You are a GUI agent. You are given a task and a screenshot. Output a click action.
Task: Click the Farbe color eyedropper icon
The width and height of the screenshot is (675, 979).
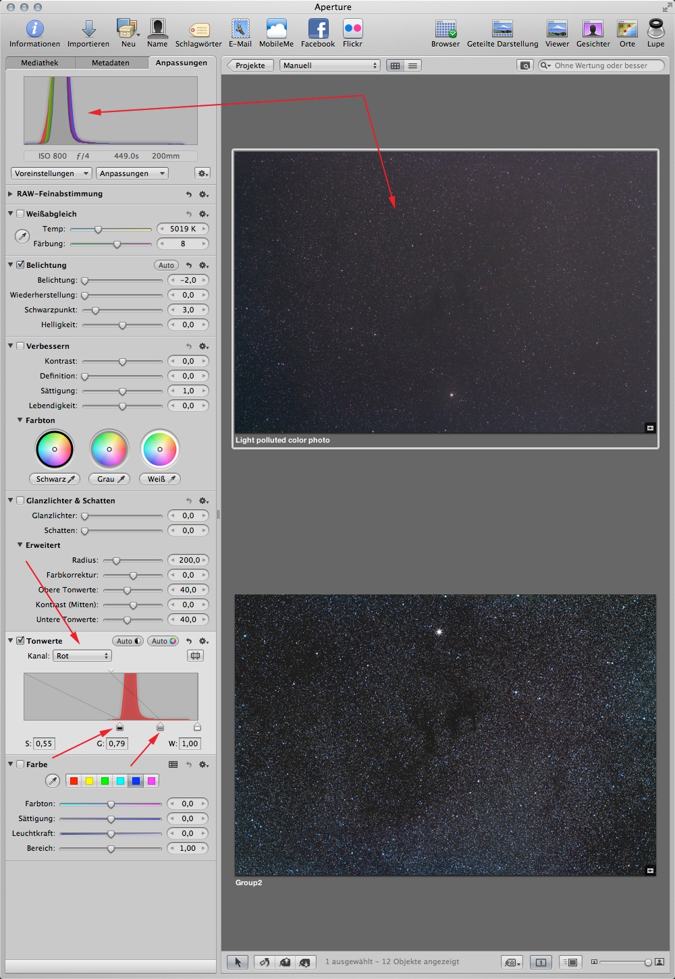[x=52, y=781]
